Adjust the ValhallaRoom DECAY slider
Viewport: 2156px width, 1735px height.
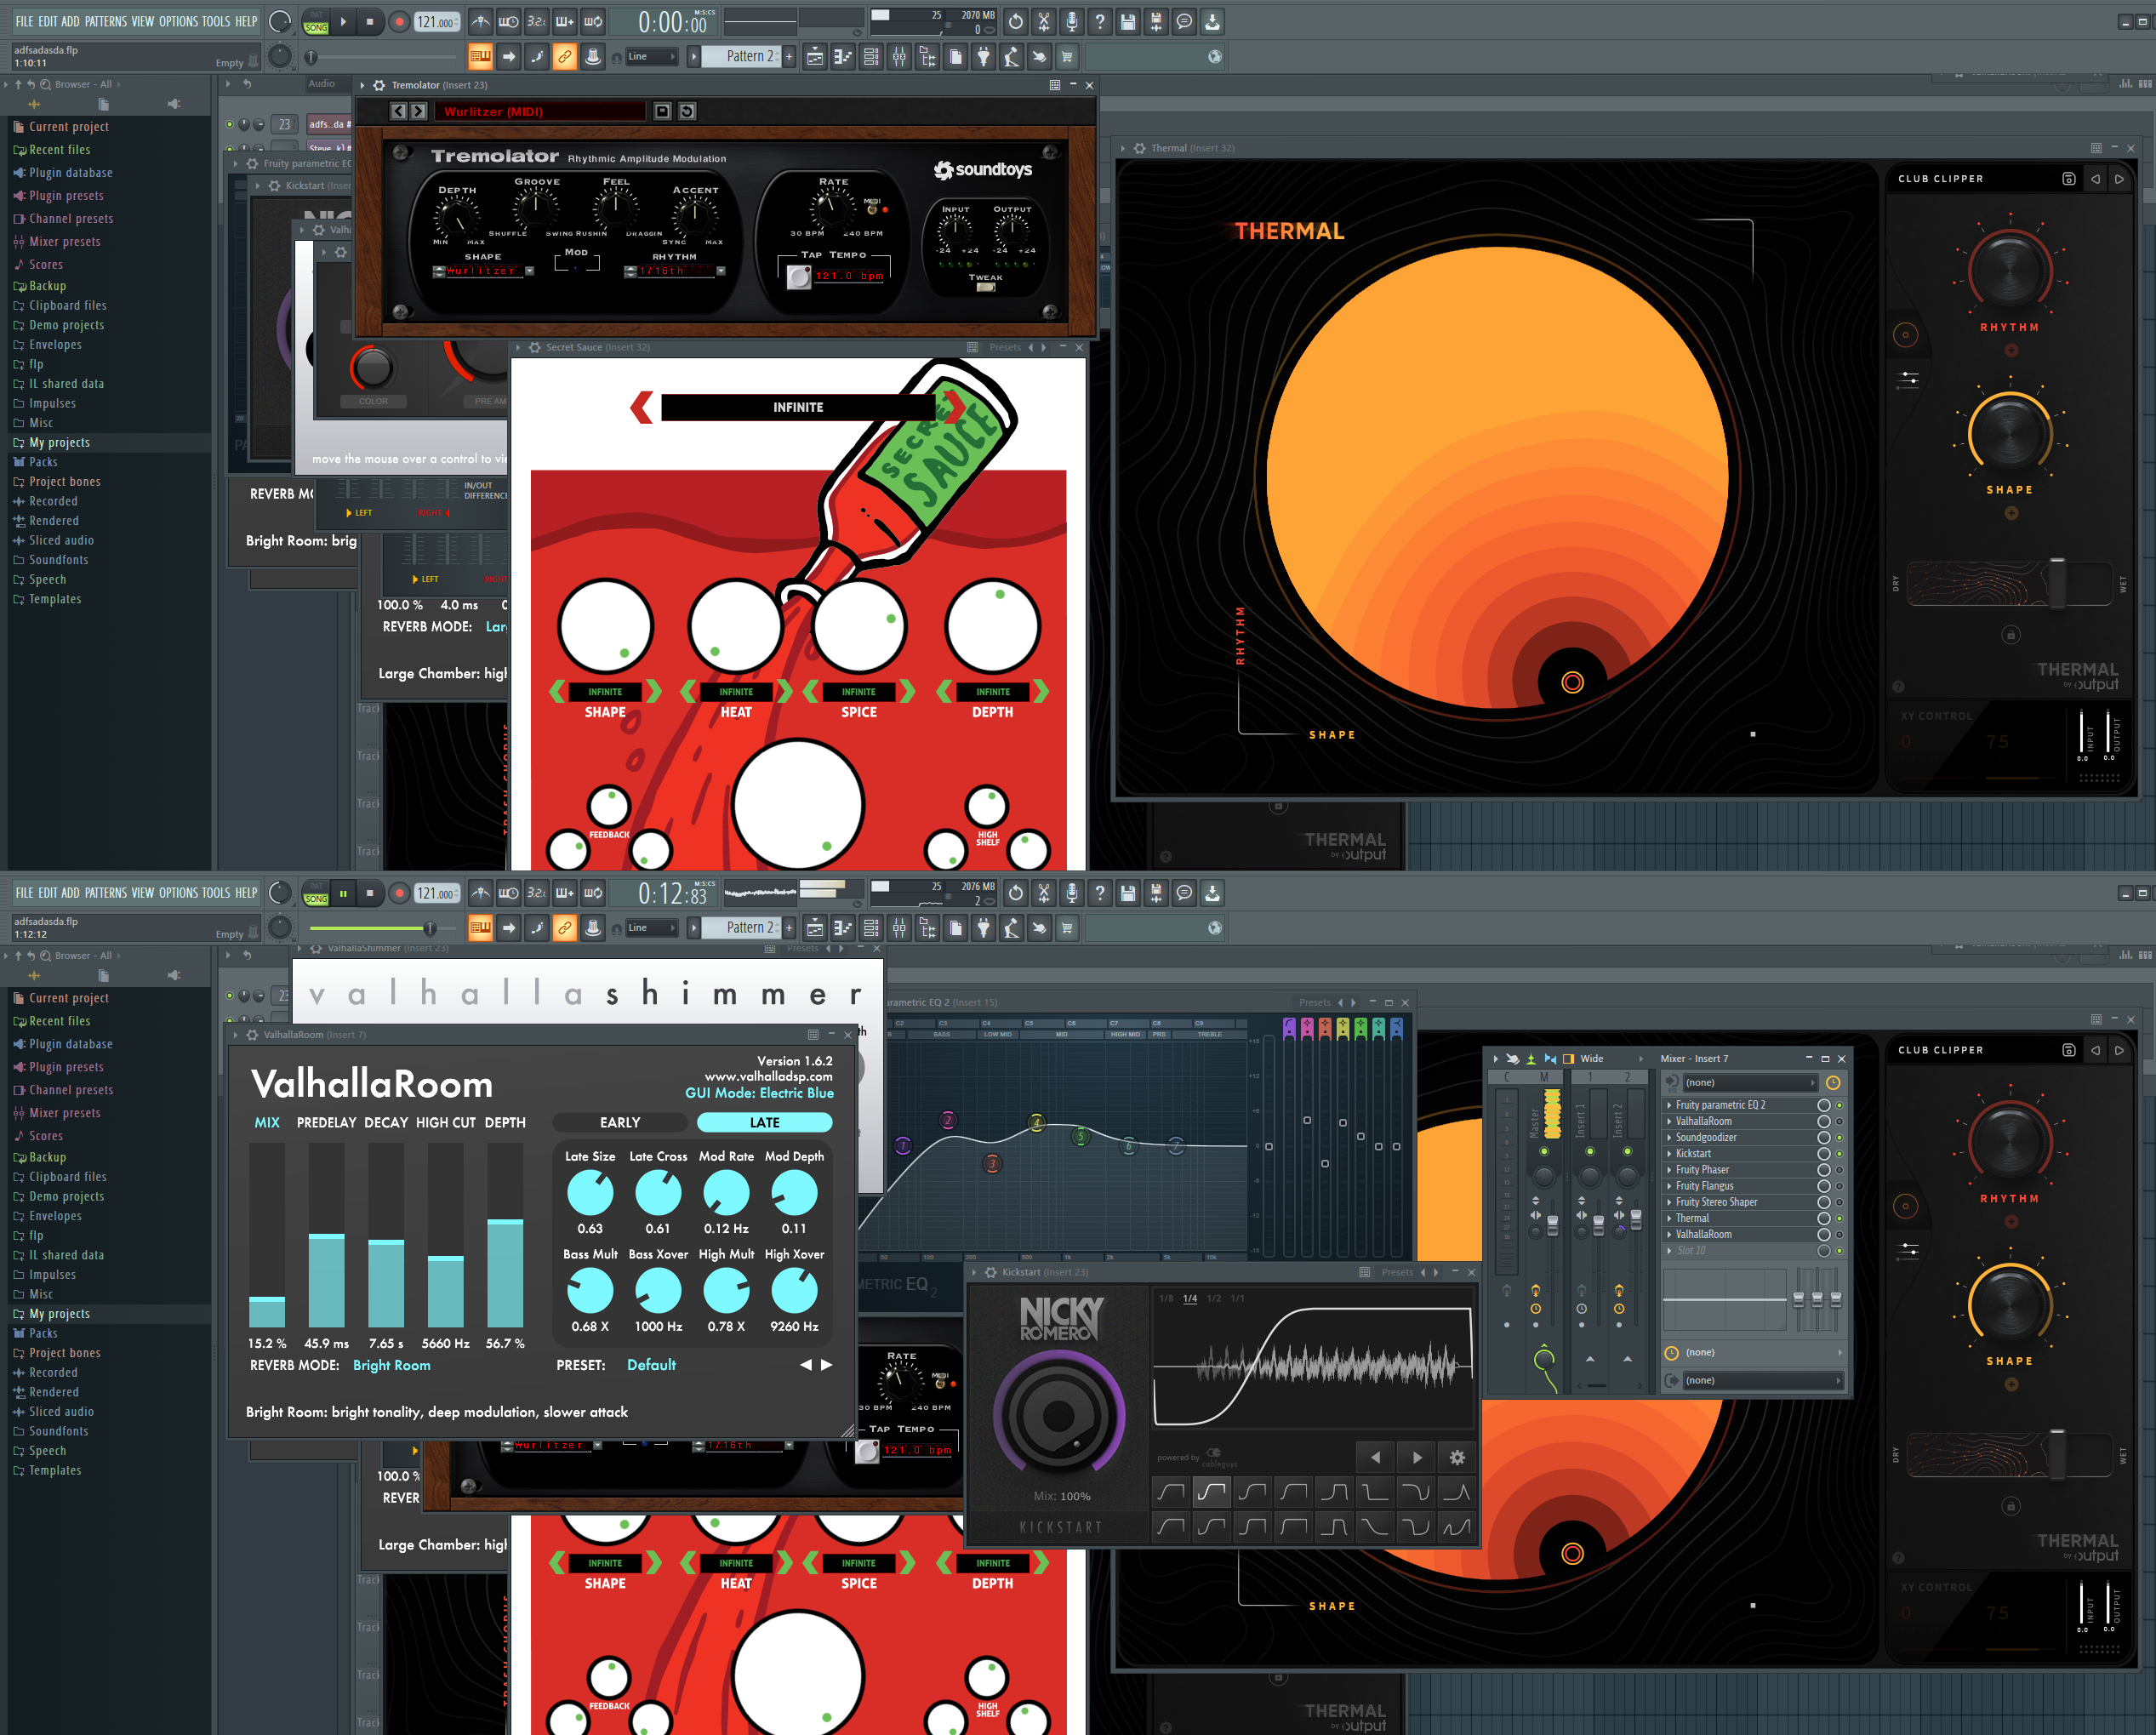tap(386, 1240)
